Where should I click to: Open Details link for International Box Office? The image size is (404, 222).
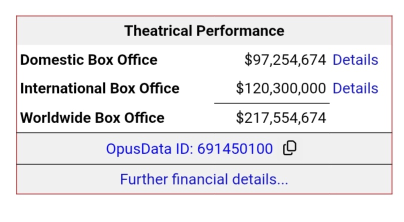tap(355, 88)
